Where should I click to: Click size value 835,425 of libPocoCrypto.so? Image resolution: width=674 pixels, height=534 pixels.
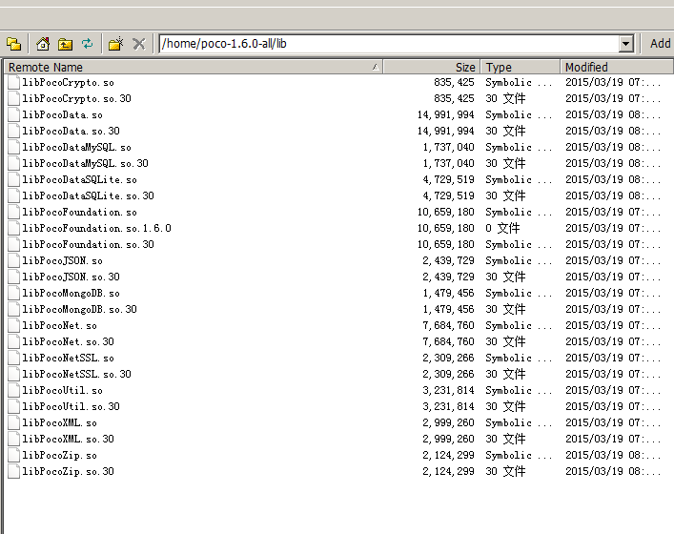454,83
